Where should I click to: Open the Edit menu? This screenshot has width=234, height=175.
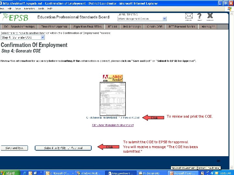point(9,9)
